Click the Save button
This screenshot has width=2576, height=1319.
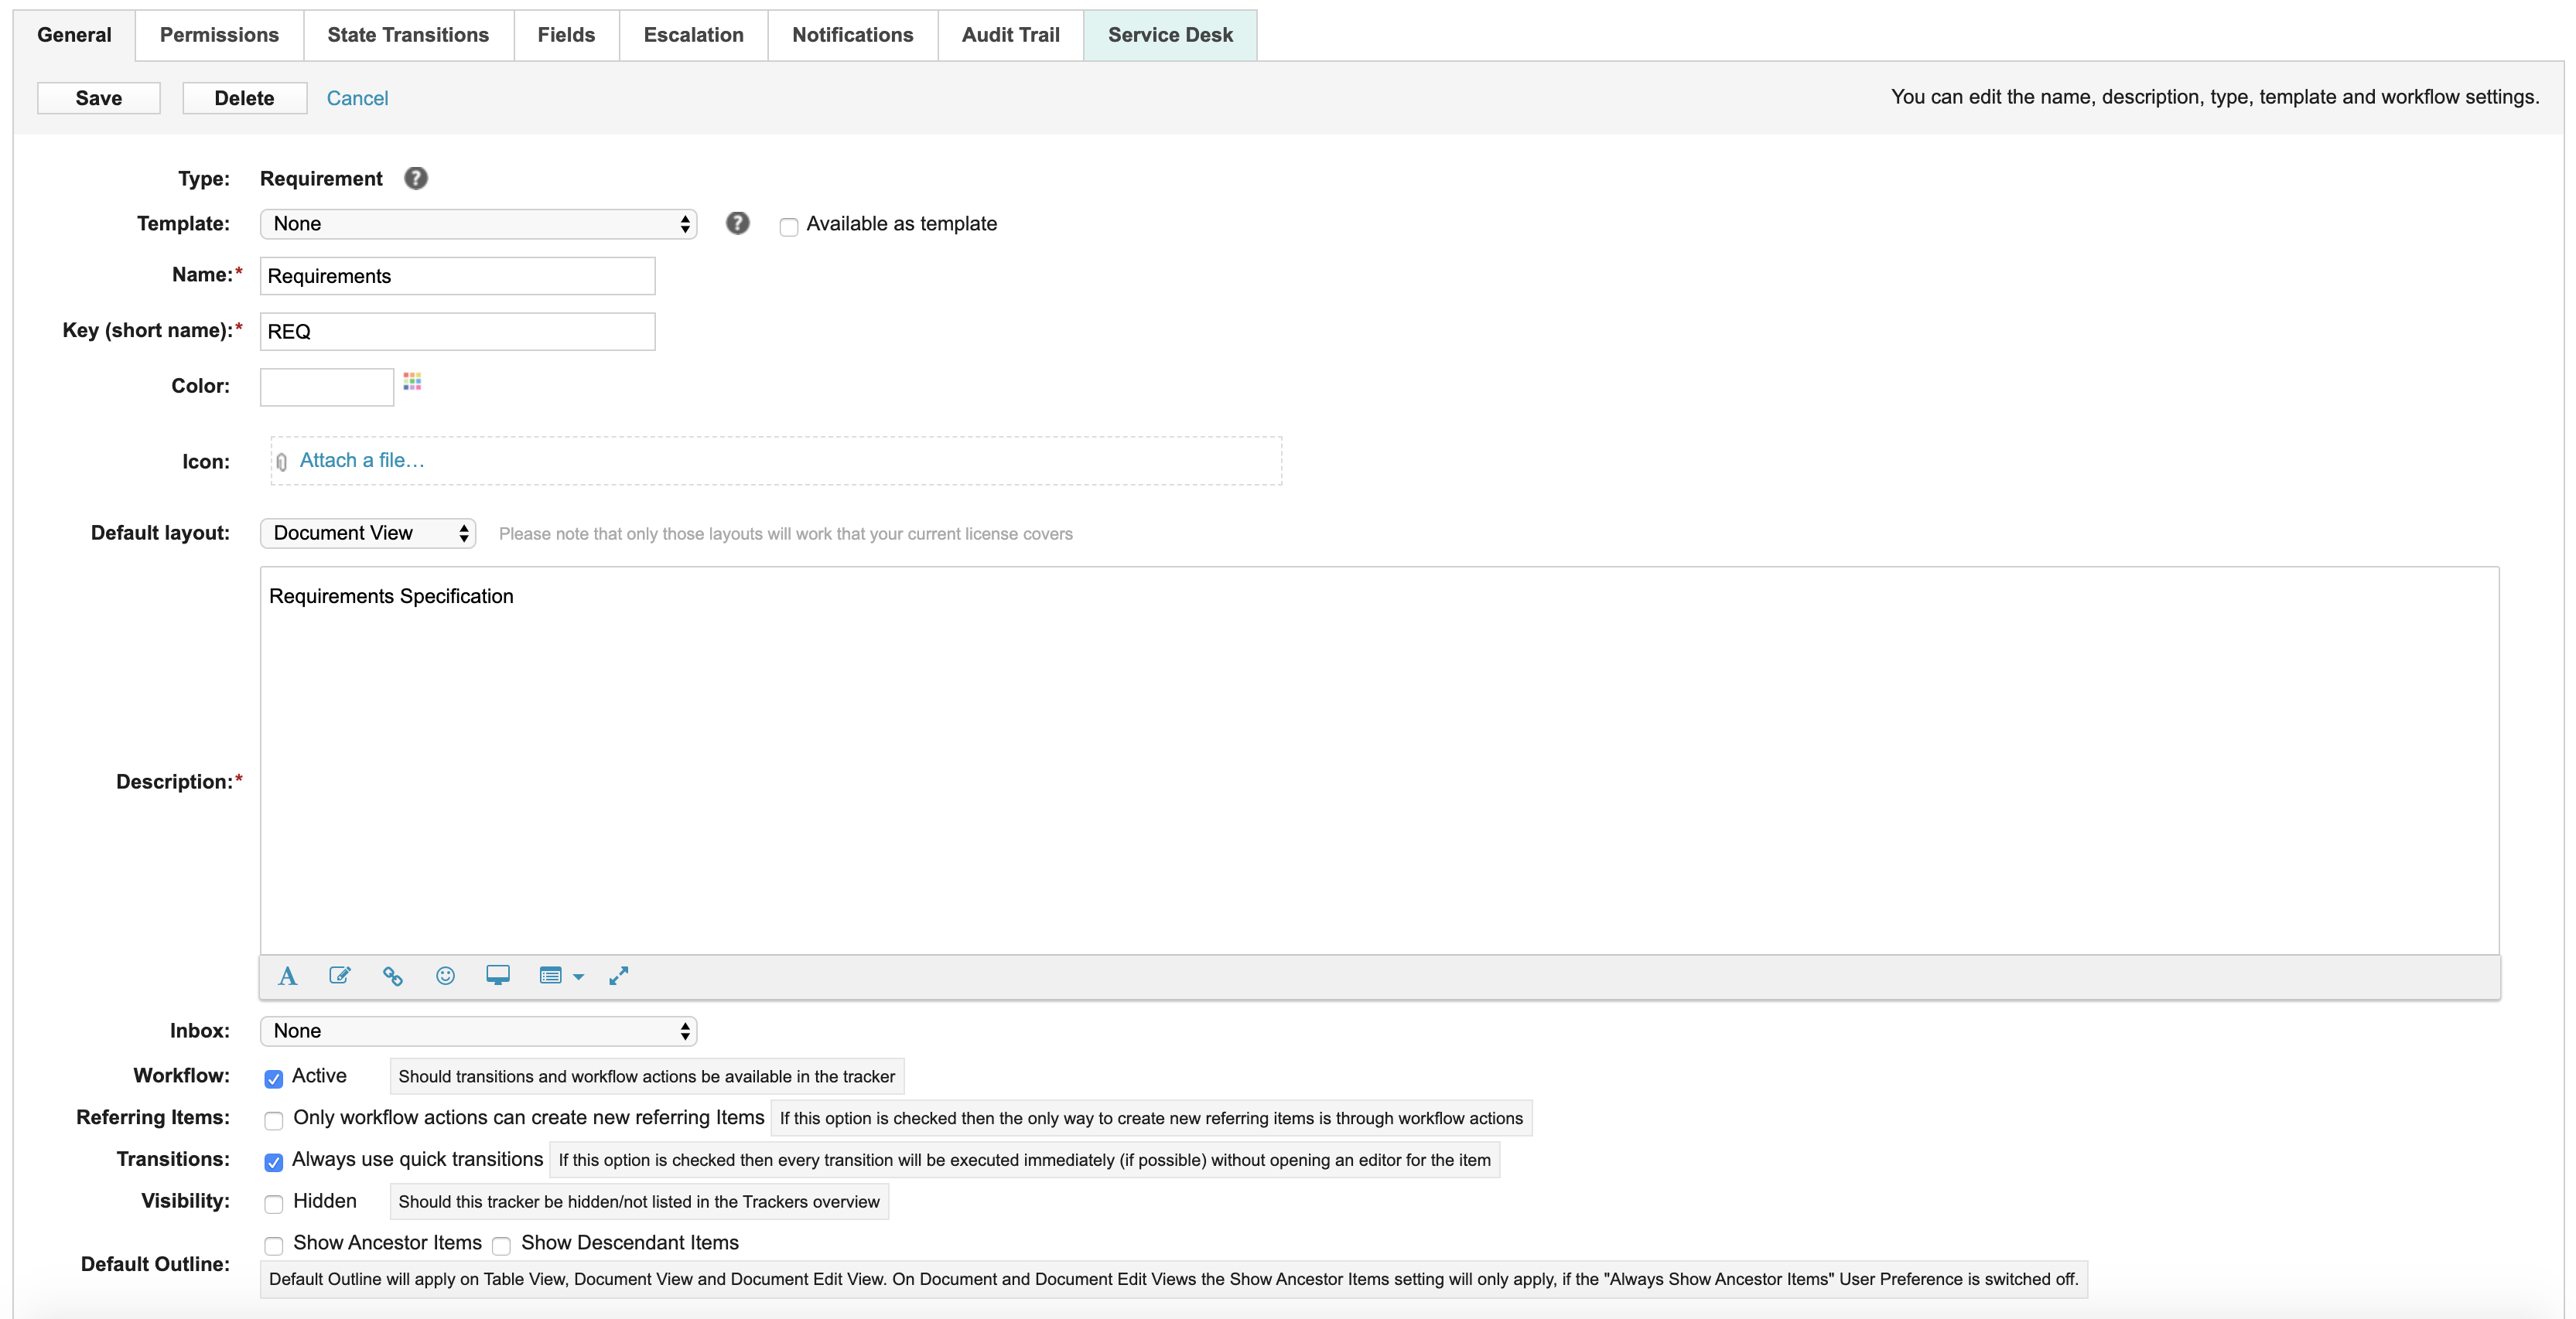click(98, 98)
